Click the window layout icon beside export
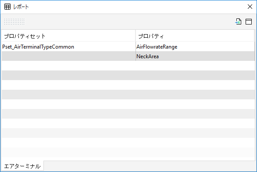 pyautogui.click(x=249, y=21)
